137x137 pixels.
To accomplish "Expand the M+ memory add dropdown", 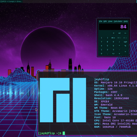I will (125, 38).
